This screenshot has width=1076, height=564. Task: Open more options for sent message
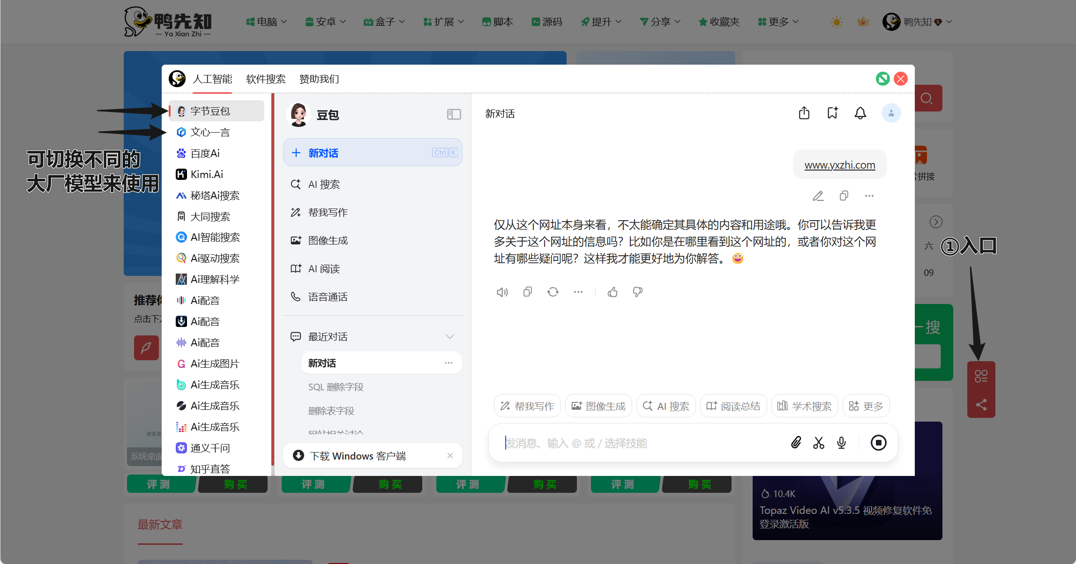[x=869, y=196]
